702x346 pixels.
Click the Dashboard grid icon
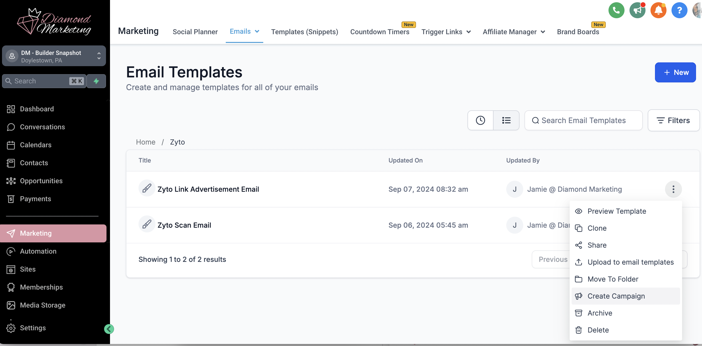(11, 109)
